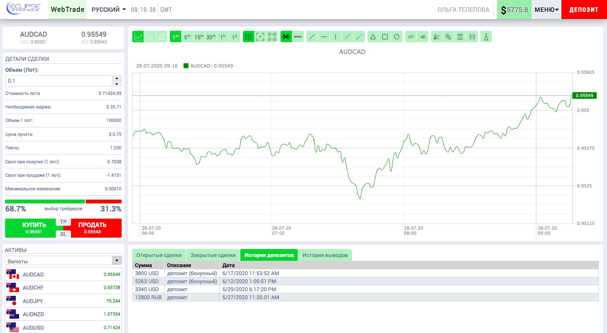Select the line chart type icon

[x=138, y=37]
